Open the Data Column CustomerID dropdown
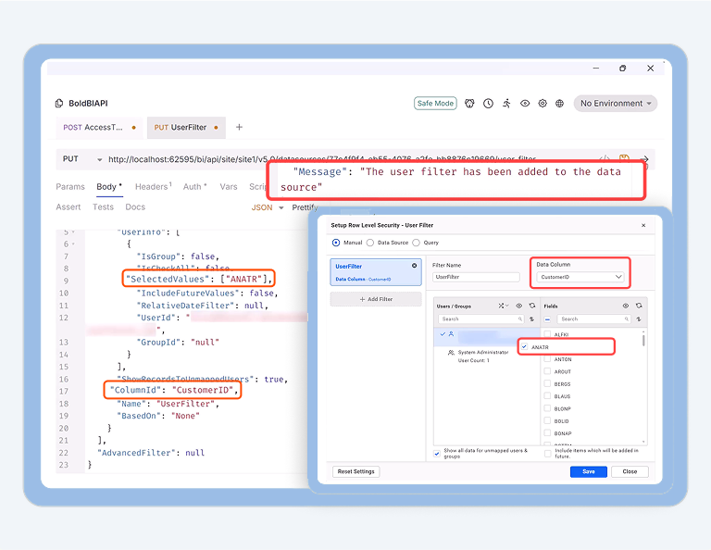 point(580,277)
